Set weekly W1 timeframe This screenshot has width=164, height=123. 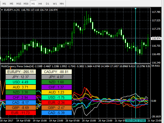(x=55, y=4)
